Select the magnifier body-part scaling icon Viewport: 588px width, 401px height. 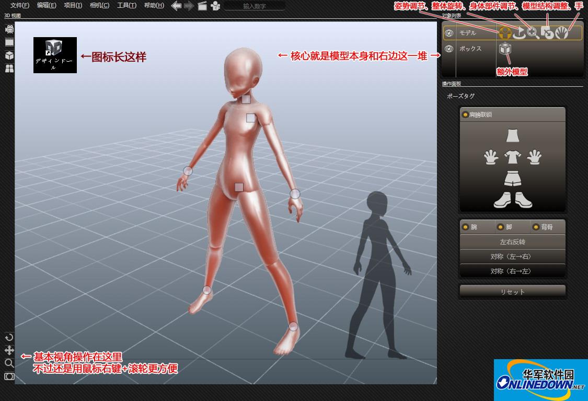pos(533,33)
